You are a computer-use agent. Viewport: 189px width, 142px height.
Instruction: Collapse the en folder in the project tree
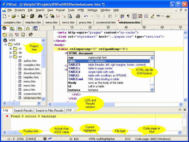[x=10, y=57]
